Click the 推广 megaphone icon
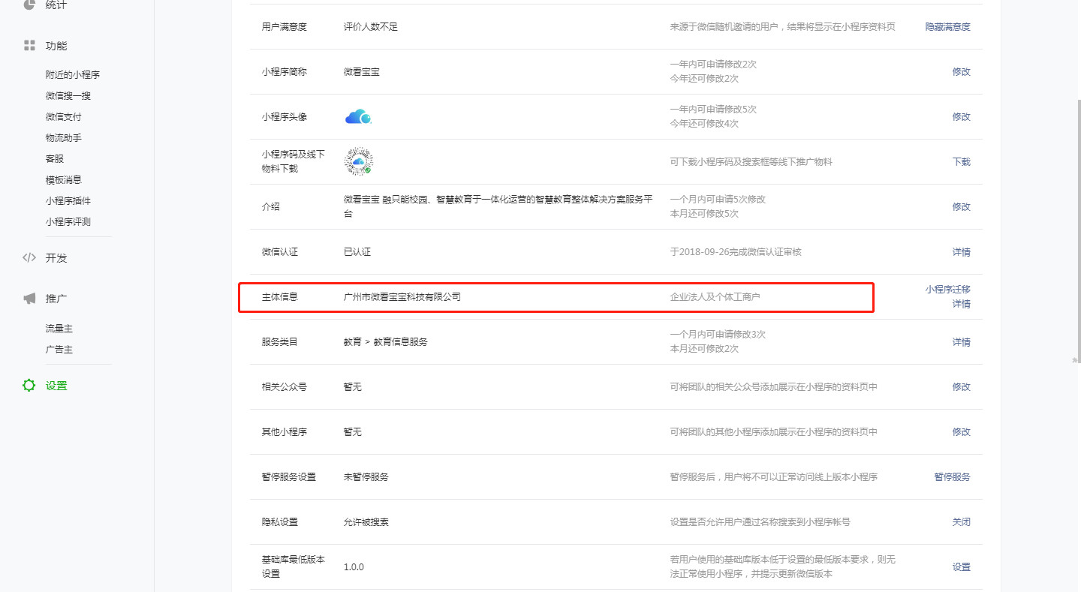 click(29, 298)
